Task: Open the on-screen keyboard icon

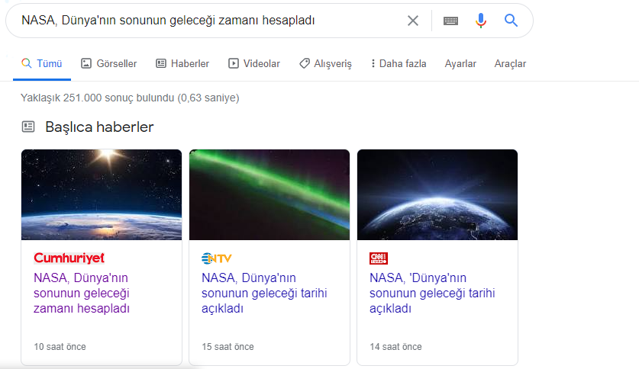Action: pyautogui.click(x=450, y=21)
